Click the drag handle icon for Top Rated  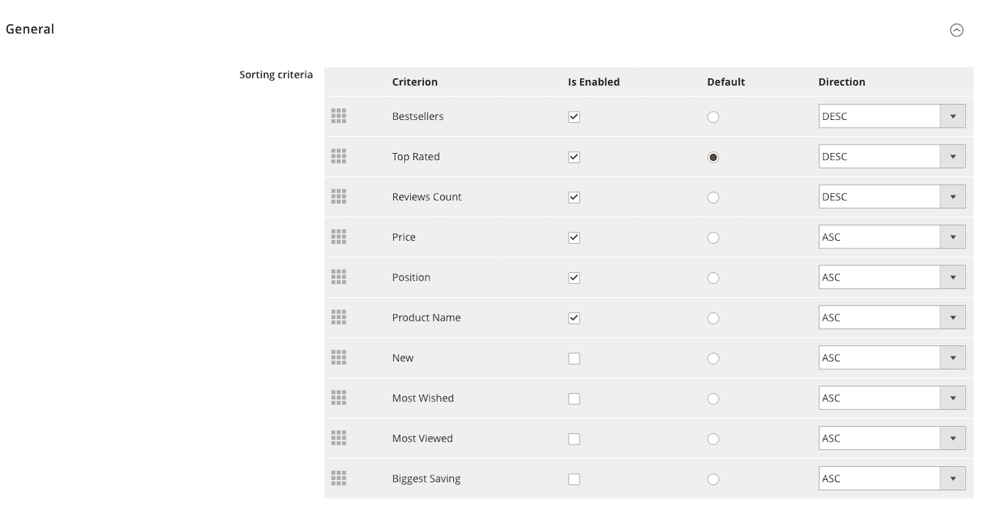click(x=339, y=156)
